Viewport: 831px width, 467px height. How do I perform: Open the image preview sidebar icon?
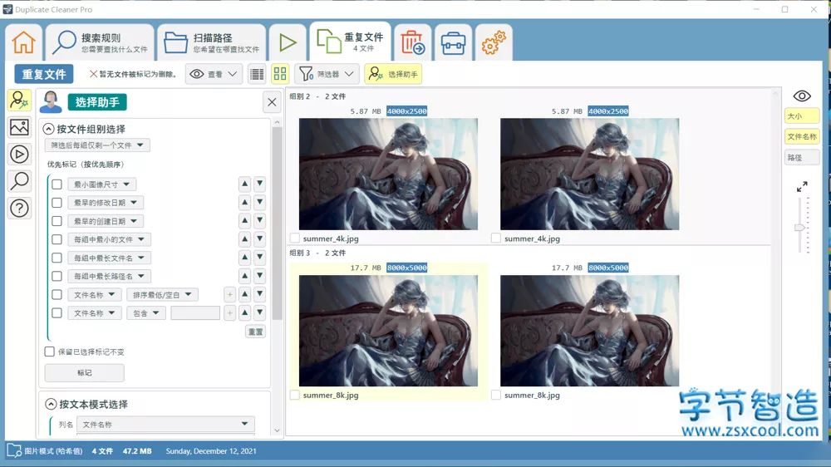pyautogui.click(x=20, y=127)
